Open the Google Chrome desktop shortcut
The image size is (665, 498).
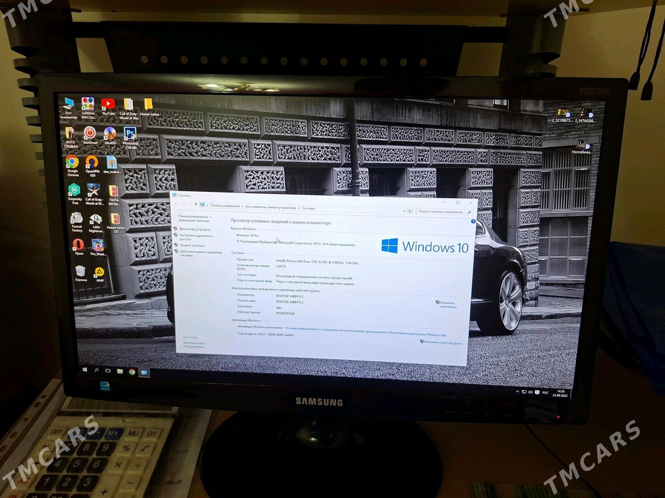coord(72,166)
